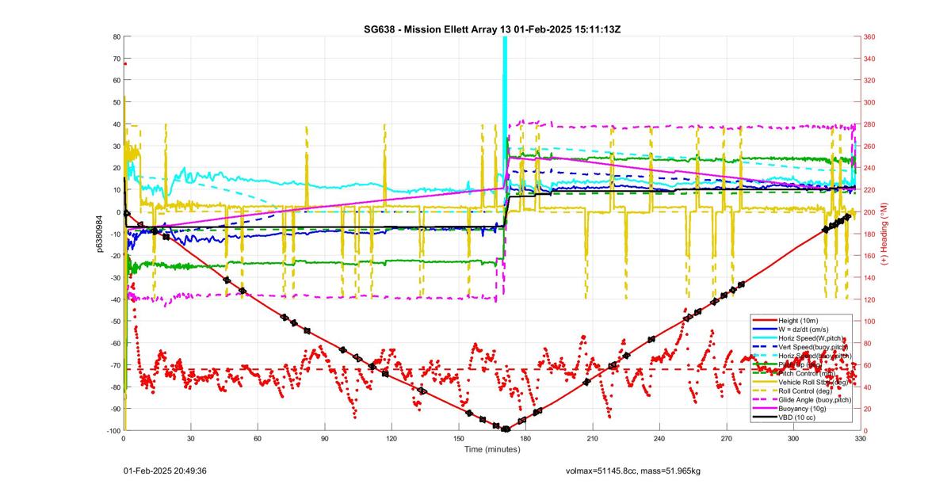Click left y-axis tick label 70
The image size is (951, 484).
[x=116, y=59]
